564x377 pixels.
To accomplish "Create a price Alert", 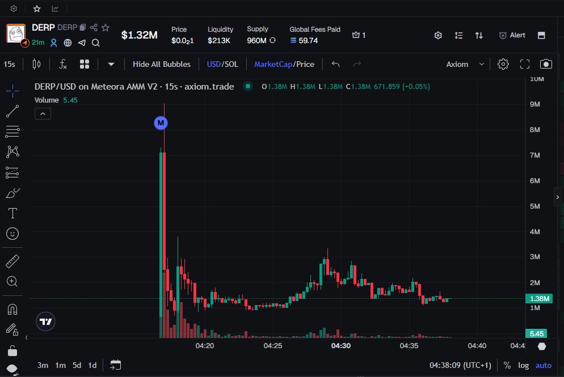I will point(512,35).
